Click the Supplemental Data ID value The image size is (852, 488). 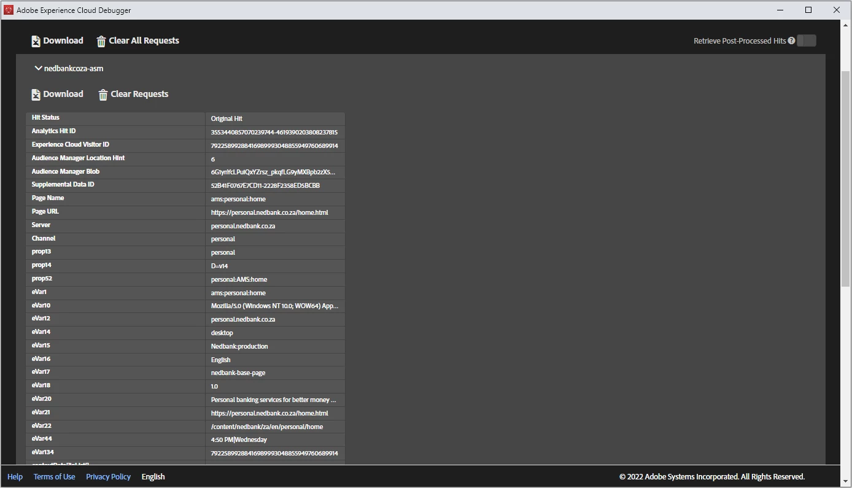click(x=265, y=186)
